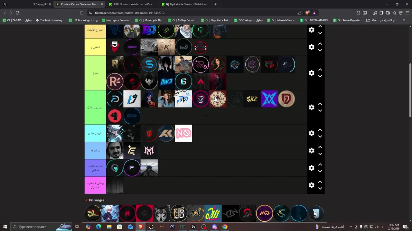Image resolution: width=412 pixels, height=231 pixels.
Task: Select the blue double-X purple tile logo
Action: 269,99
